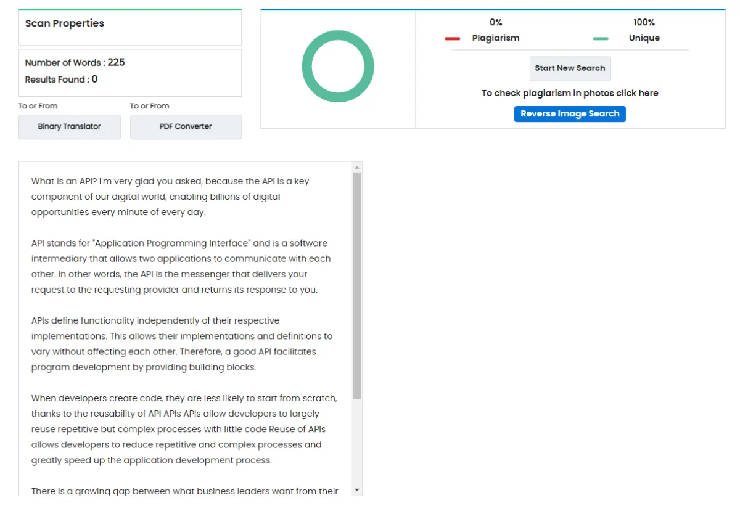Click the scrollbar up arrow of text box
740x506 pixels.
[x=356, y=167]
